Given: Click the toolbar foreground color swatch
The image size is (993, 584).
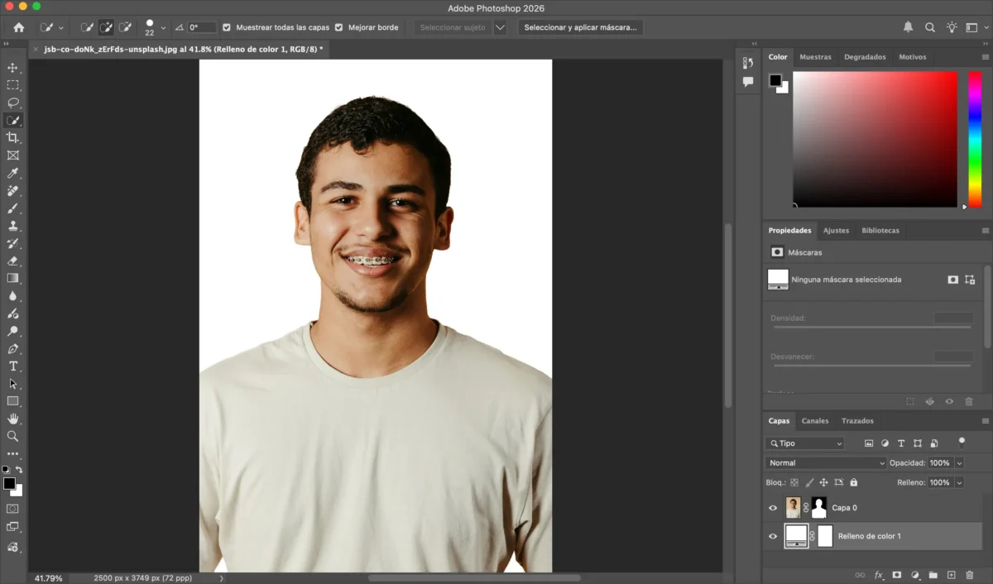Looking at the screenshot, I should coord(9,483).
